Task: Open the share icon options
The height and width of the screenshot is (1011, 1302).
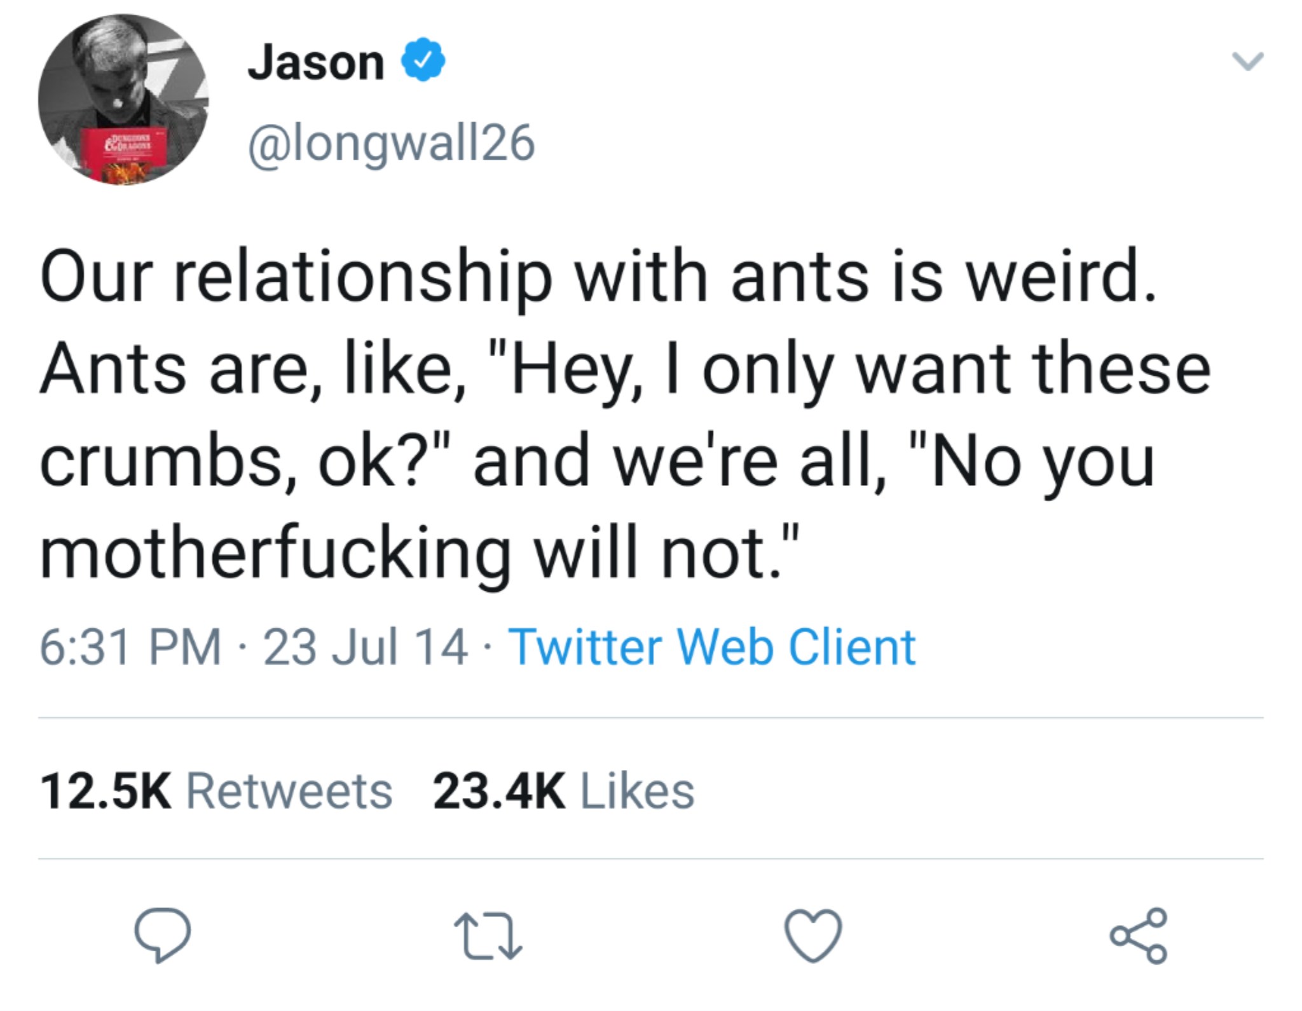Action: click(x=1138, y=935)
